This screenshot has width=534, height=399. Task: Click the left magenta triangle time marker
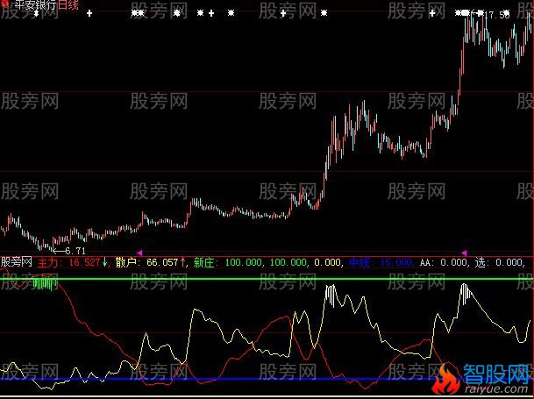[139, 253]
